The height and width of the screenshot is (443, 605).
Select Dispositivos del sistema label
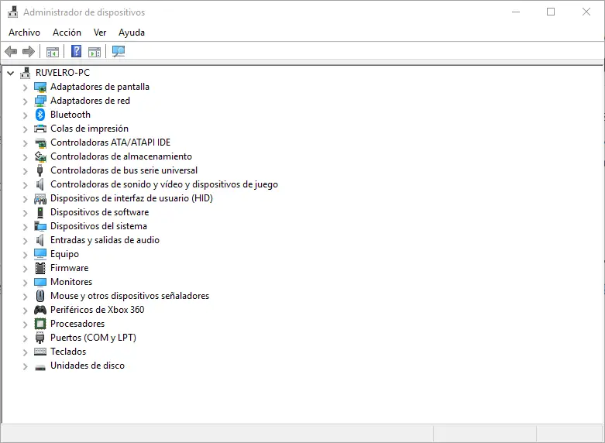coord(99,226)
